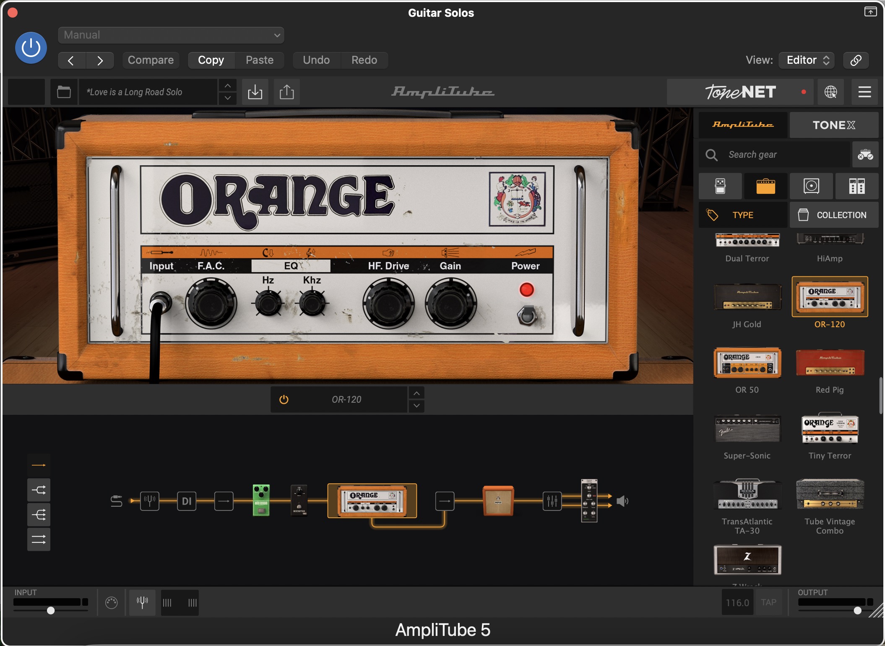
Task: Click the tuner block in signal chain
Action: (x=150, y=501)
